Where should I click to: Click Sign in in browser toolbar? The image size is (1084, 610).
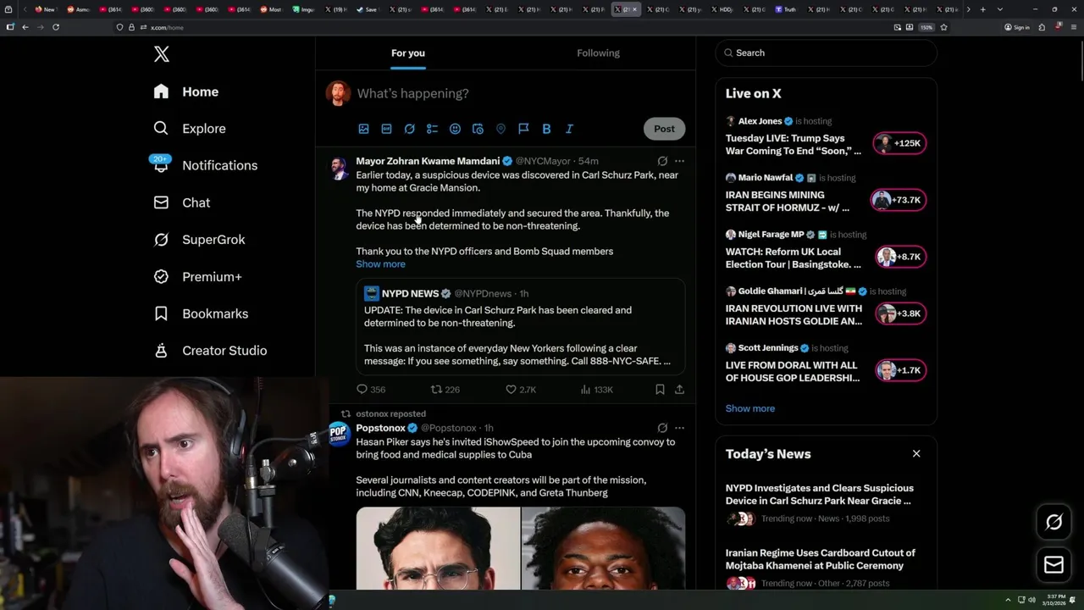pos(1017,27)
